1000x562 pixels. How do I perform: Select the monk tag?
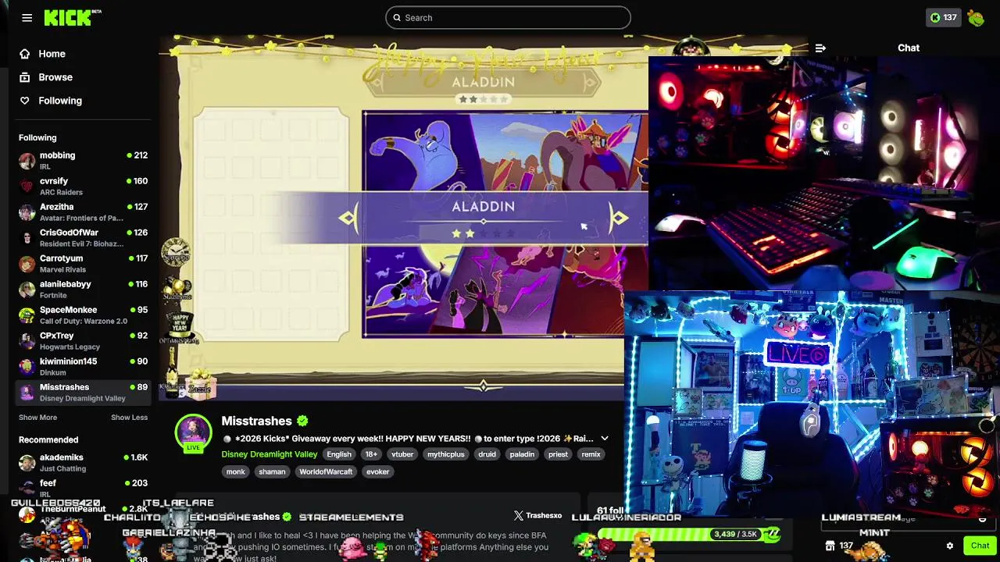tap(235, 471)
